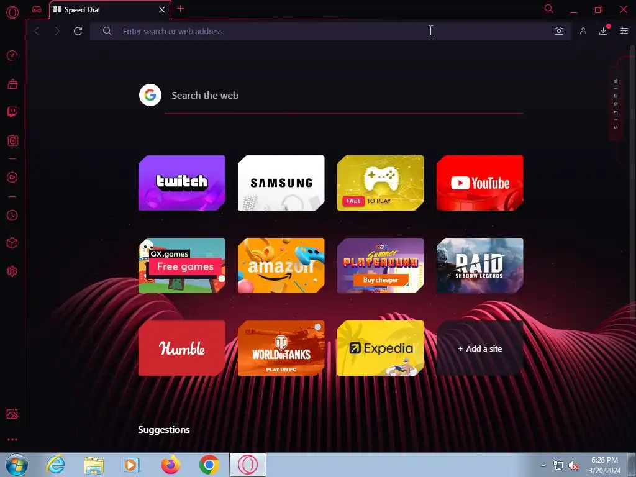The image size is (636, 477).
Task: Expand the Widgets side panel
Action: tap(616, 104)
